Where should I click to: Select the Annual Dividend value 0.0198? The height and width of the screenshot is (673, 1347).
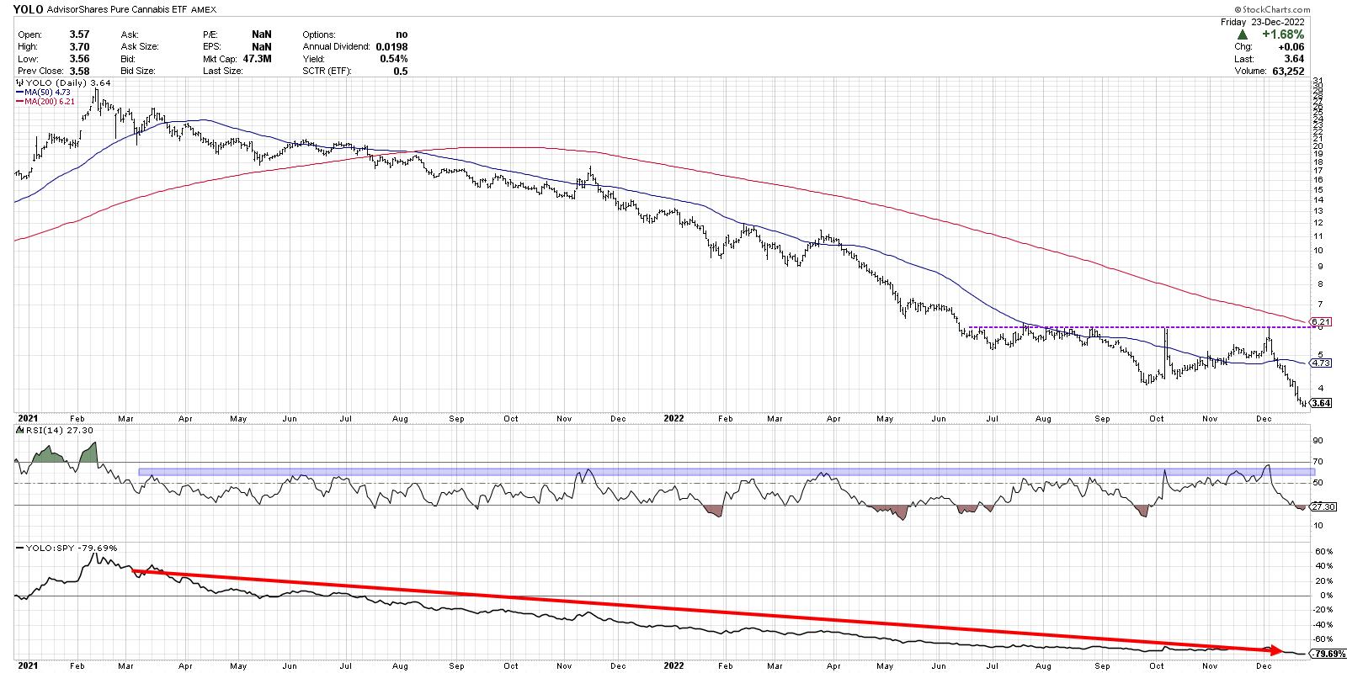(x=391, y=47)
